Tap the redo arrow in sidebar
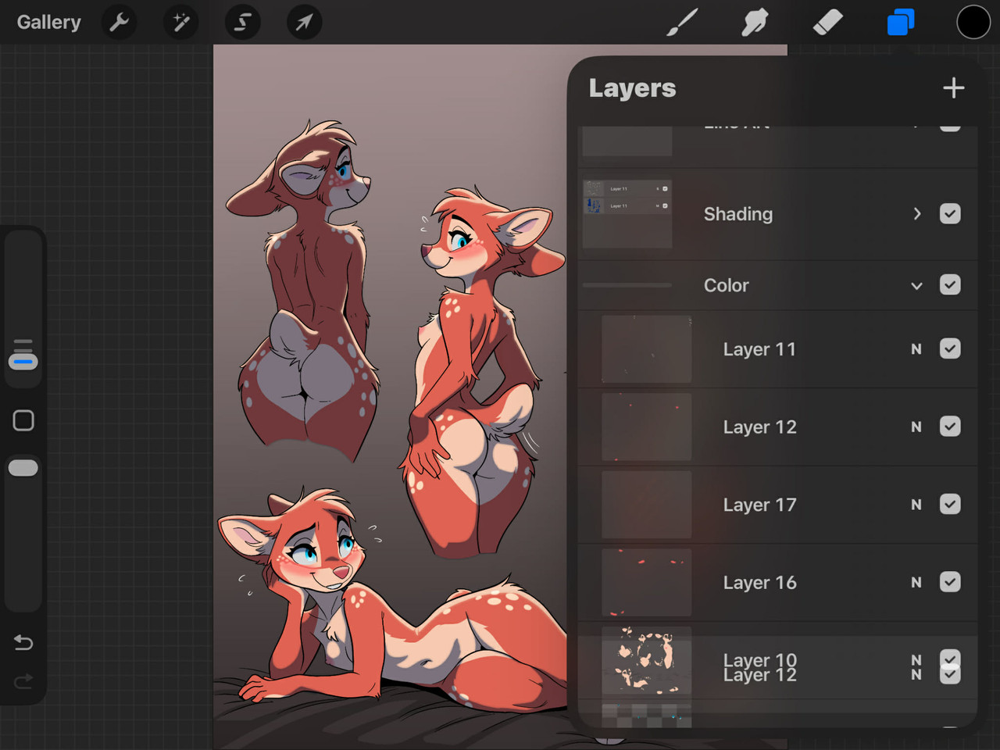This screenshot has width=1000, height=750. 23,681
